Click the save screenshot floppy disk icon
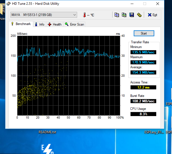 [131, 15]
